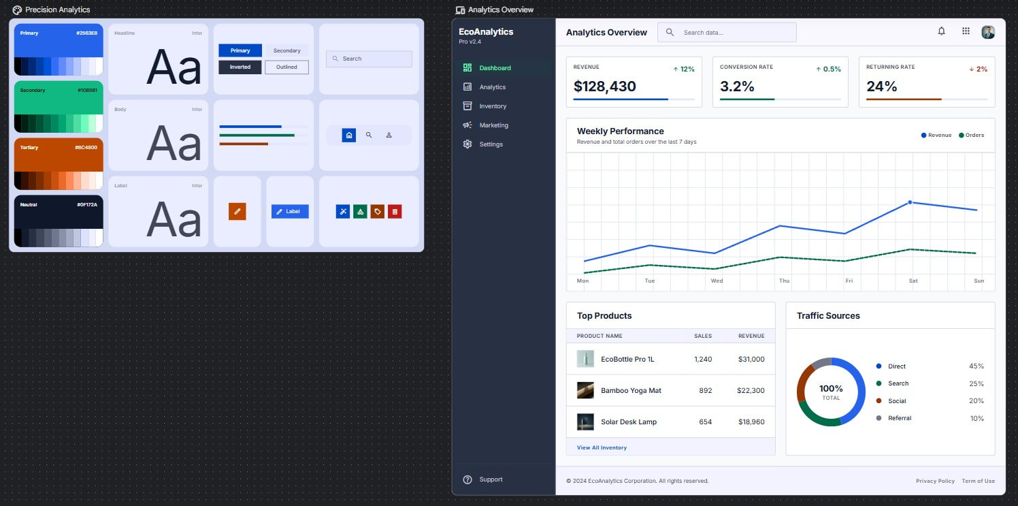Click the Orders legend item in chart
This screenshot has width=1018, height=506.
[972, 136]
